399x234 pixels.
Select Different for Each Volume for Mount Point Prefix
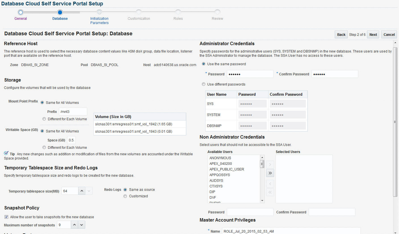tap(44, 119)
